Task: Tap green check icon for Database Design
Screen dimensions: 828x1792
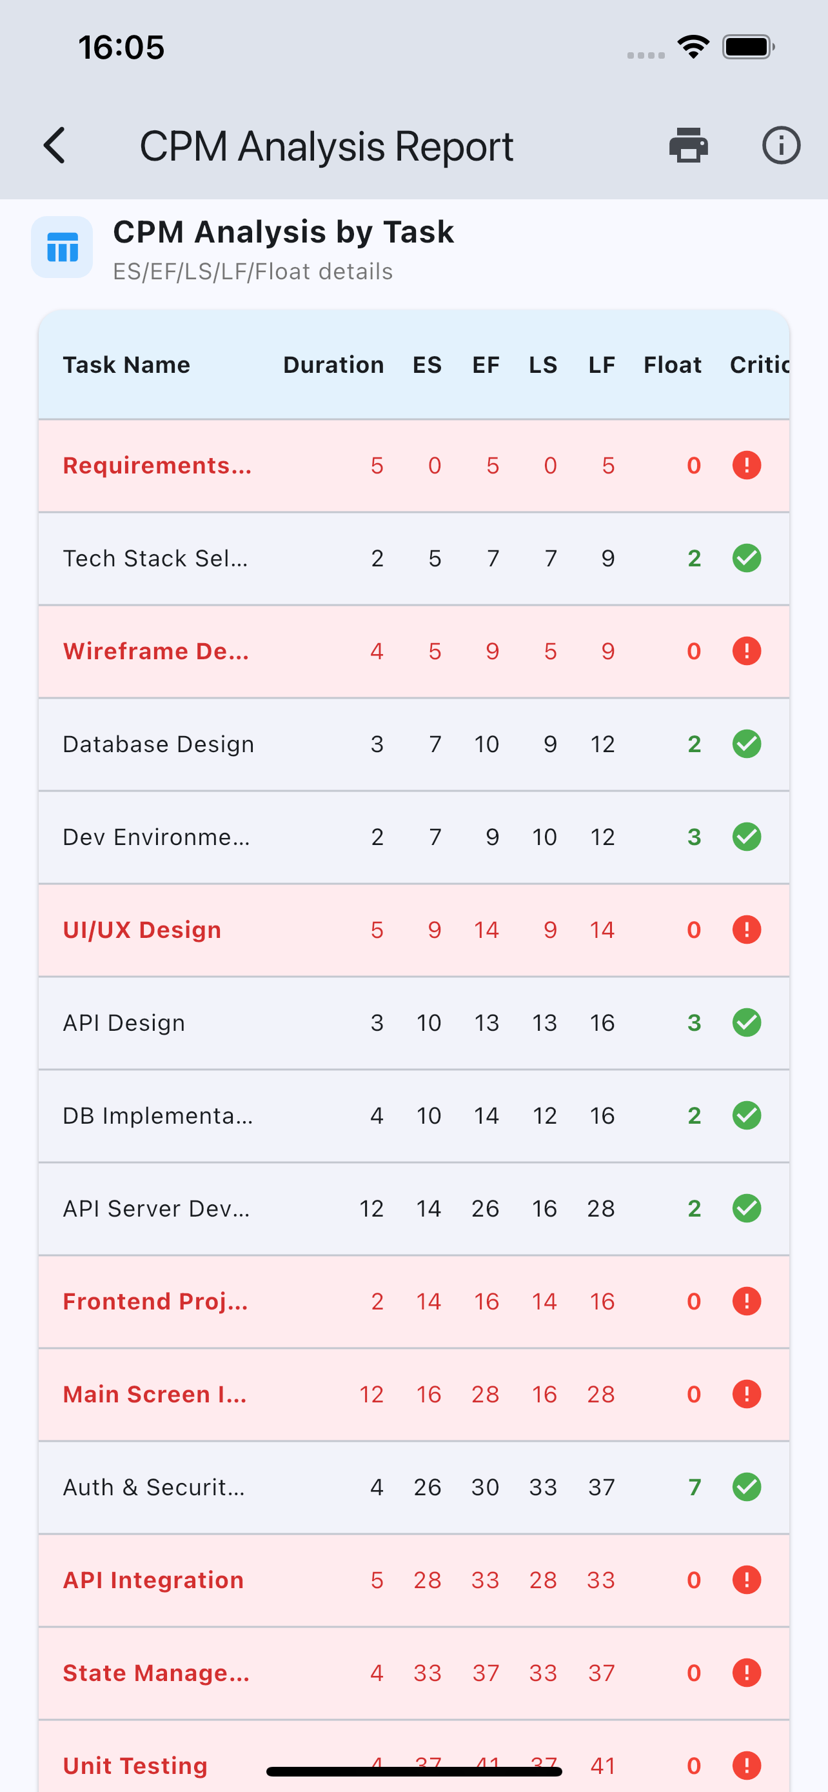Action: click(746, 744)
